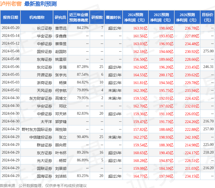Click the 最新盈利预测 heading
The width and height of the screenshot is (215, 188).
[40, 4]
